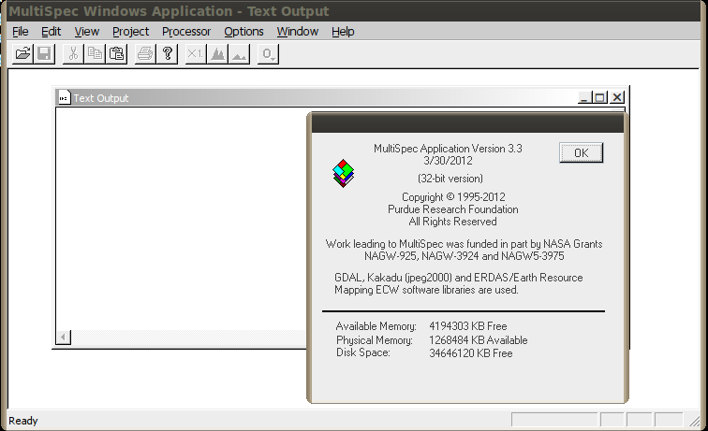708x431 pixels.
Task: Click the Help question mark icon
Action: point(167,54)
